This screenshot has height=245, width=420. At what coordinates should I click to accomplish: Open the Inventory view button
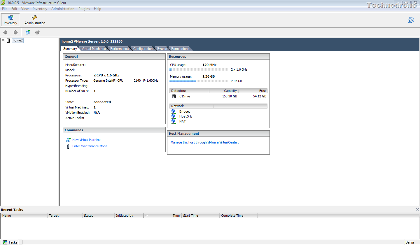pyautogui.click(x=10, y=20)
